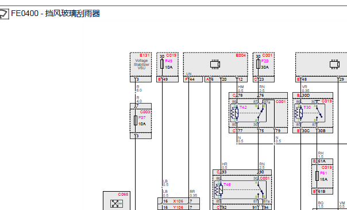The width and height of the screenshot is (347, 210).
Task: Click pin label C 93 above relay T45
Action: click(x=222, y=172)
